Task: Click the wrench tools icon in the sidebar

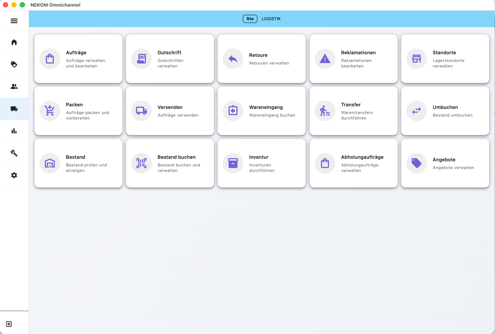Action: [x=14, y=153]
